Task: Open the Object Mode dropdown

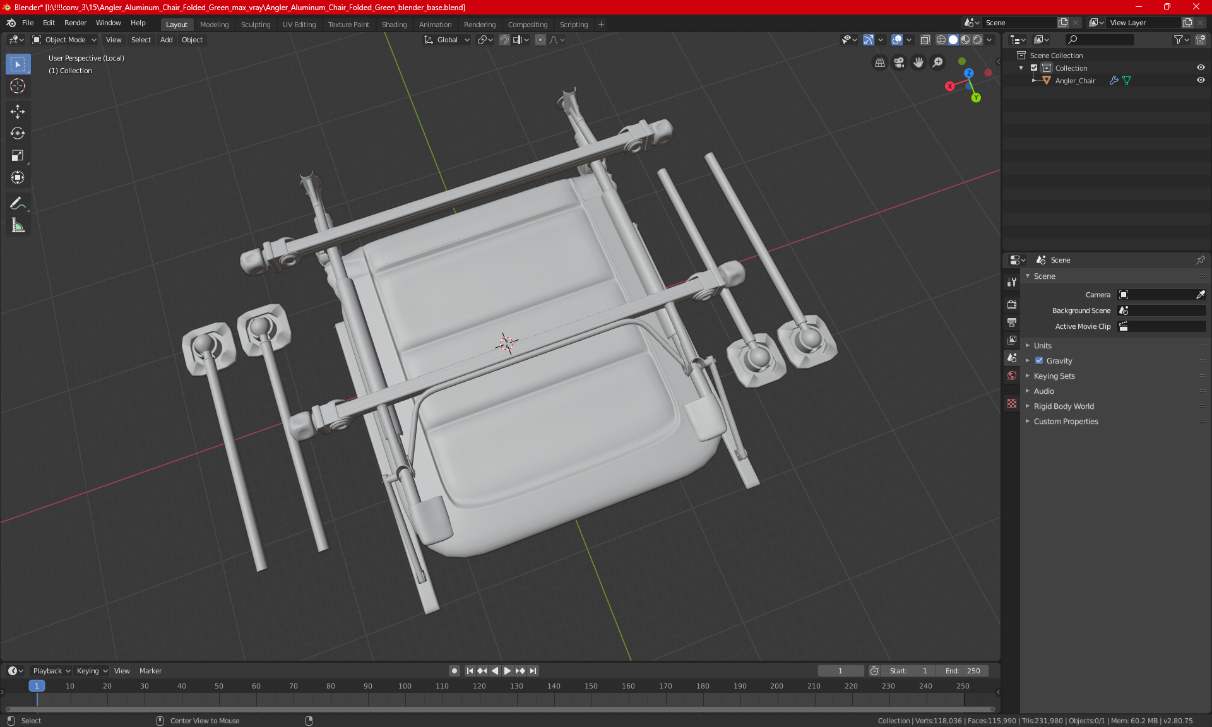Action: (64, 40)
